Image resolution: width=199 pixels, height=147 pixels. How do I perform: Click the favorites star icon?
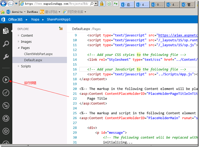point(2,12)
